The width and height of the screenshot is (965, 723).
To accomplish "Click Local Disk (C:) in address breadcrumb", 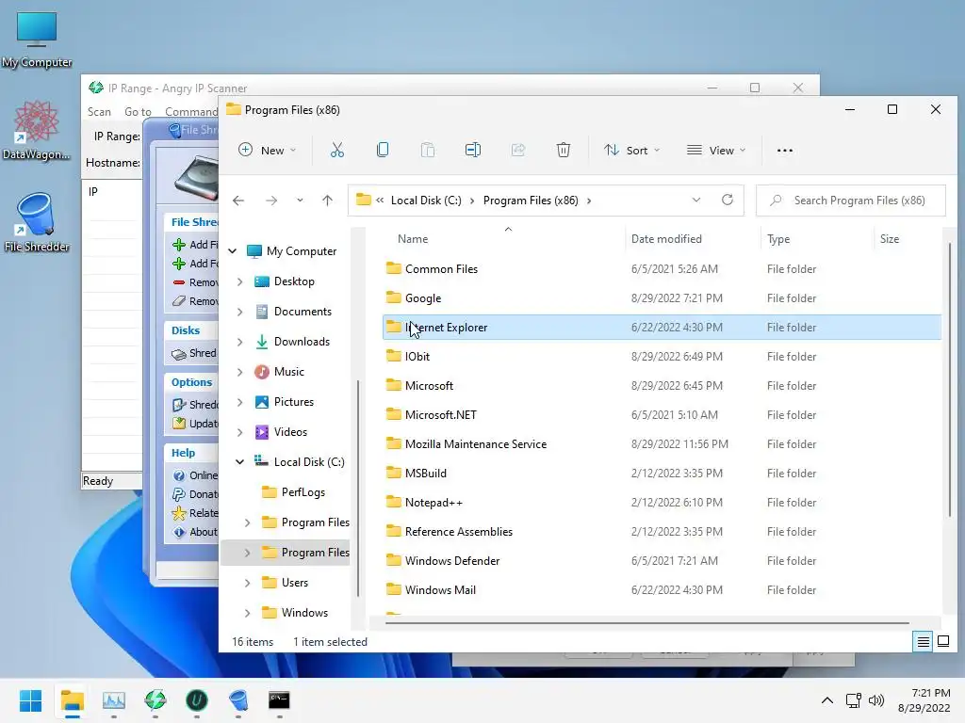I will pos(426,201).
